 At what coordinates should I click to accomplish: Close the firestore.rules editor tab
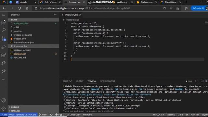pyautogui.click(x=80, y=15)
